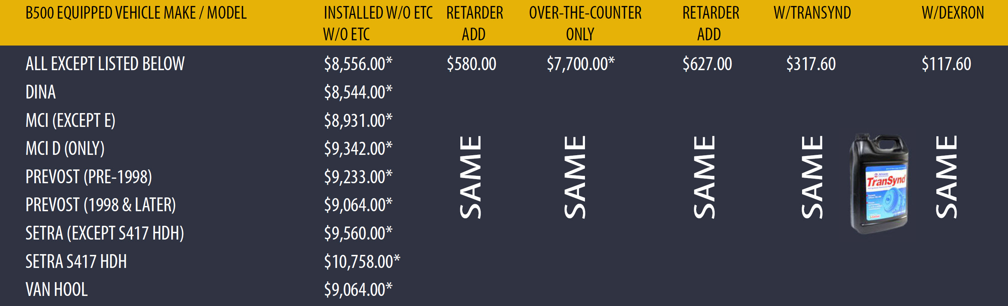Select the Prevost (Pre-1998) row
The image size is (1008, 306).
click(88, 177)
